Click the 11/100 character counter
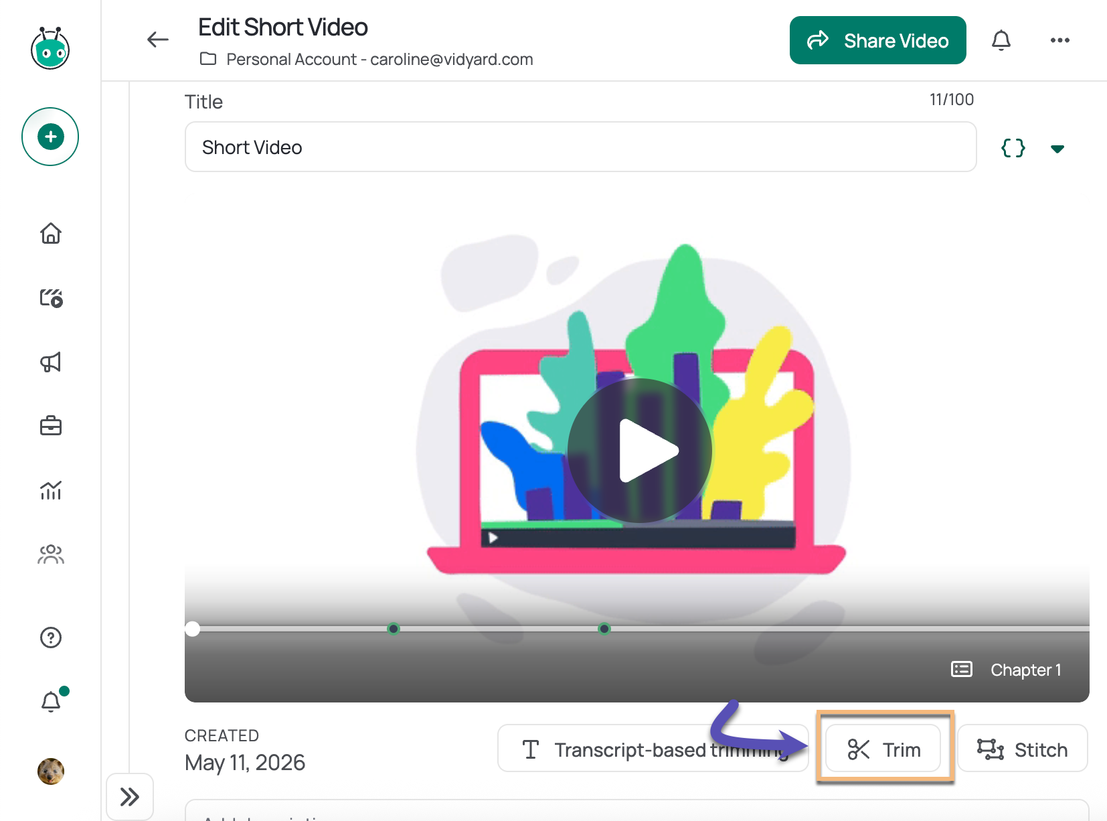The image size is (1107, 821). 951,100
